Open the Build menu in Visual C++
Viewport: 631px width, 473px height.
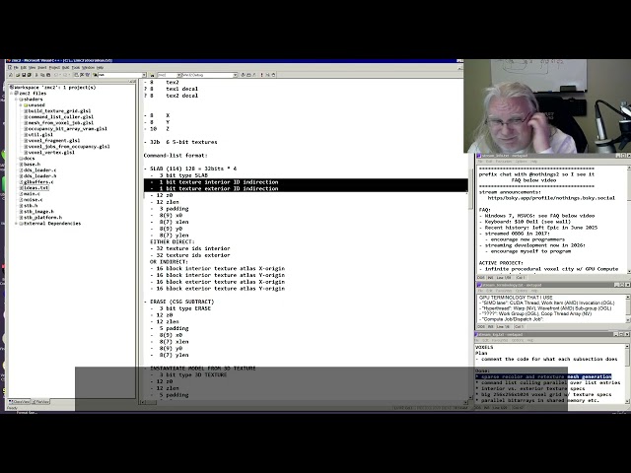pos(66,68)
